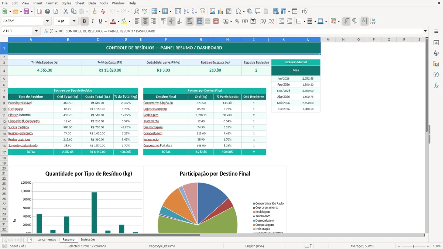Click the Insert Comment icon
Screen dimensions: 443x249
coord(258,11)
